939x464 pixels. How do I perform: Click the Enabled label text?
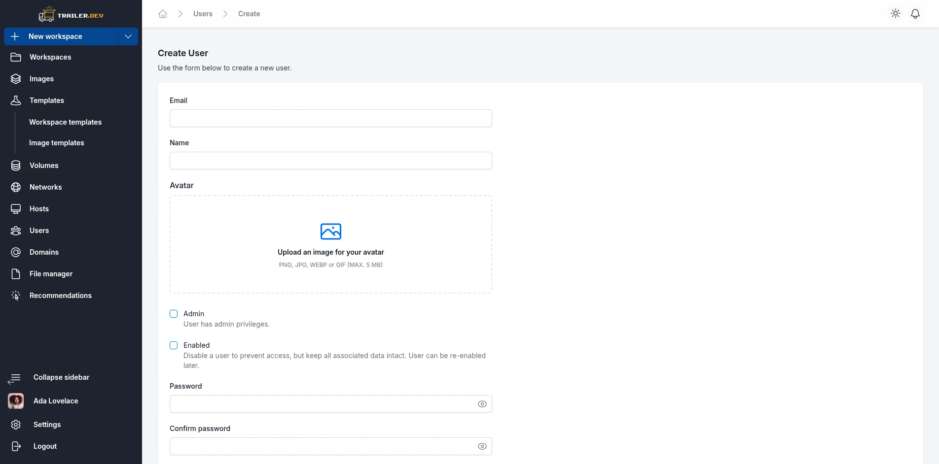196,345
